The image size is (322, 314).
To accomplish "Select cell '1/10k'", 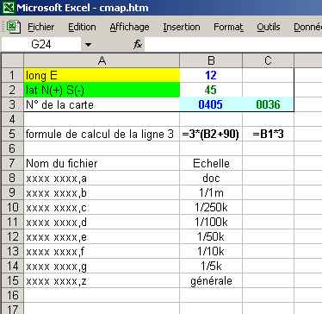I will point(211,251).
